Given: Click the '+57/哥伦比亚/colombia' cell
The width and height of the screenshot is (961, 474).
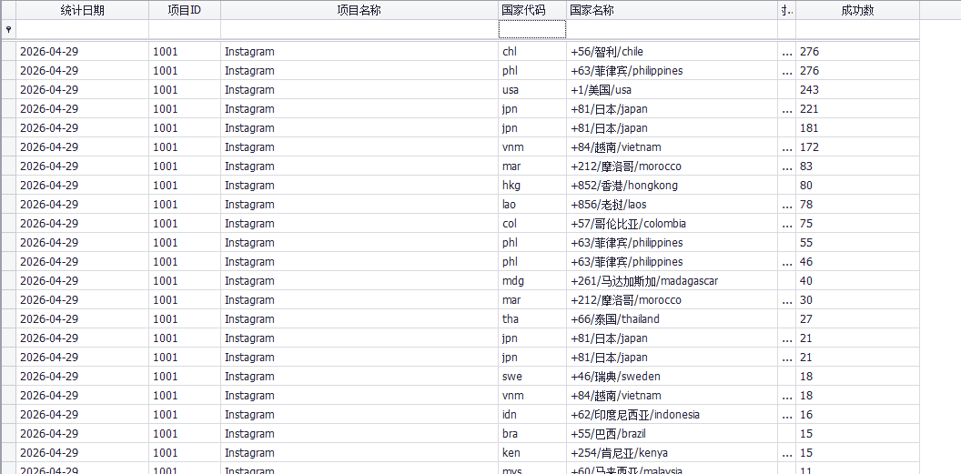Looking at the screenshot, I should [673, 224].
